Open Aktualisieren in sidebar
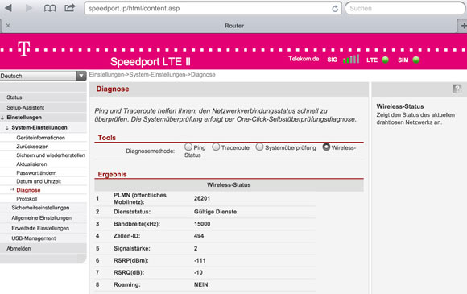467x294 pixels. coord(31,164)
